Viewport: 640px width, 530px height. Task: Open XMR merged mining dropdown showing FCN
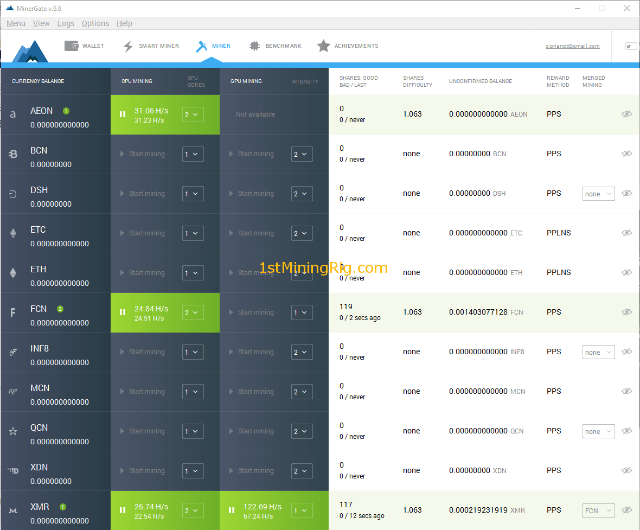pyautogui.click(x=598, y=510)
